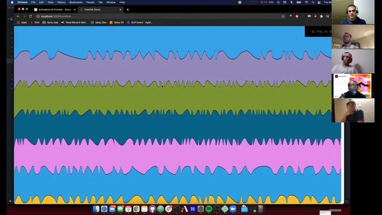Open the History menu
This screenshot has height=215, width=382.
click(61, 2)
